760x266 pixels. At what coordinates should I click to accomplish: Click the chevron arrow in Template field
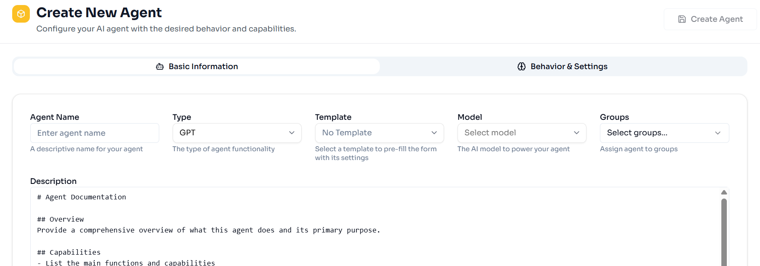[434, 133]
